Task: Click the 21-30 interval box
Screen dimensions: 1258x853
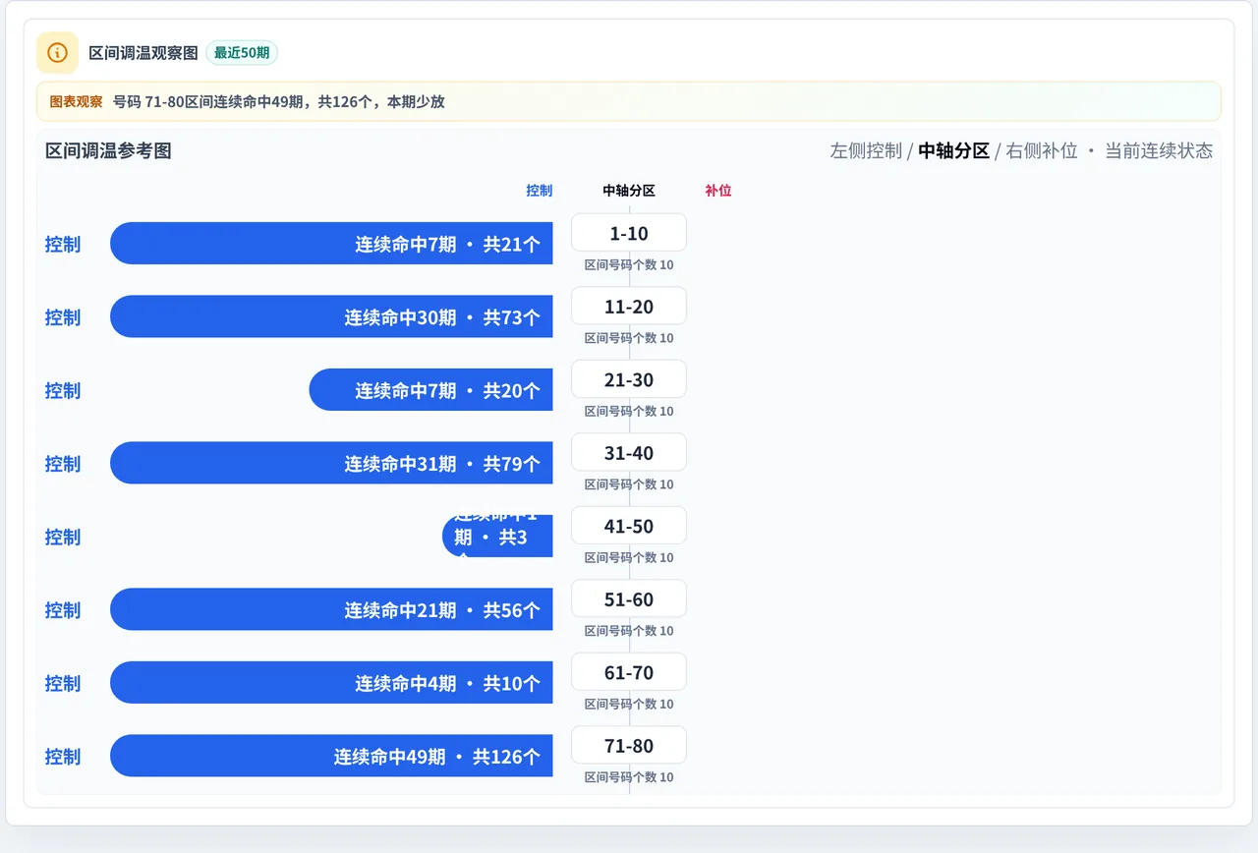Action: [x=629, y=379]
